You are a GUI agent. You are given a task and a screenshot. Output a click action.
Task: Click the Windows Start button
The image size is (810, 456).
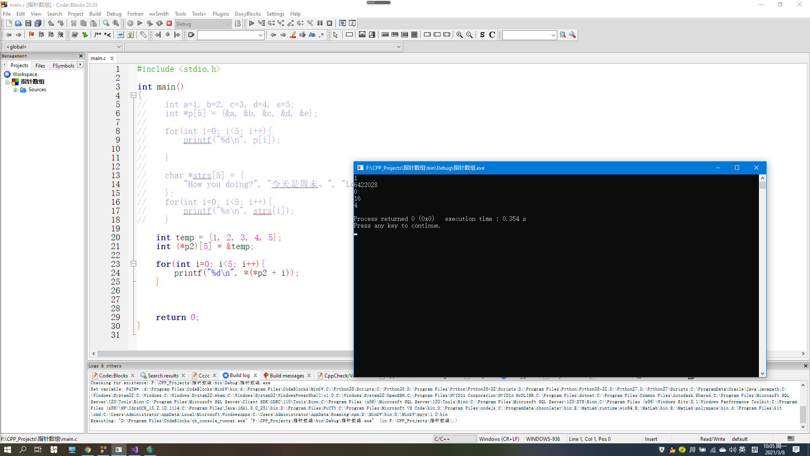7,450
